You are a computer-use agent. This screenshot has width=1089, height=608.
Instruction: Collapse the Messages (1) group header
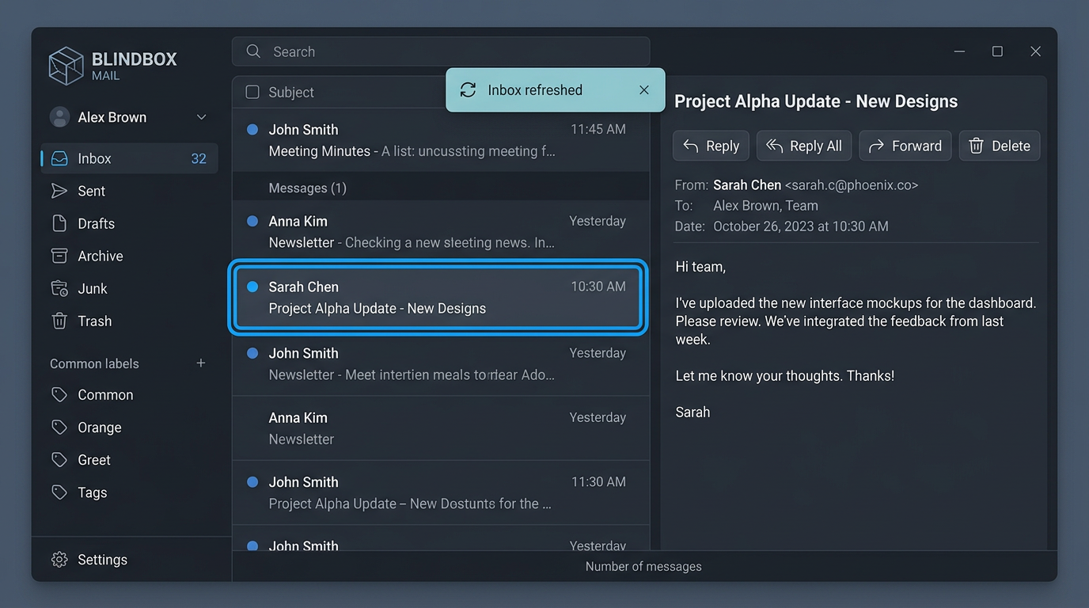[x=307, y=188]
